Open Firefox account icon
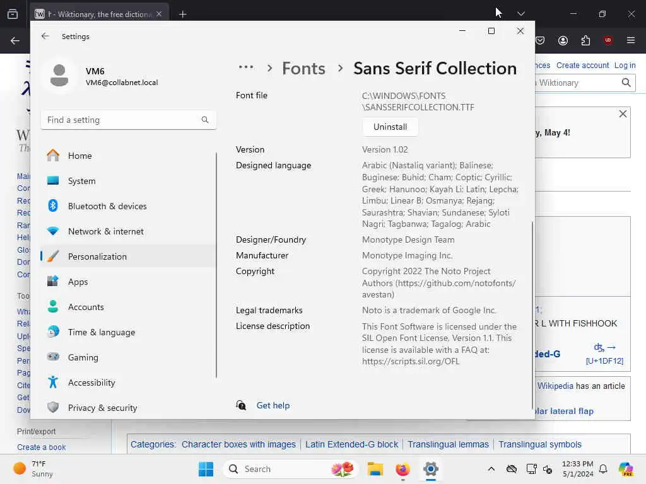 (563, 40)
